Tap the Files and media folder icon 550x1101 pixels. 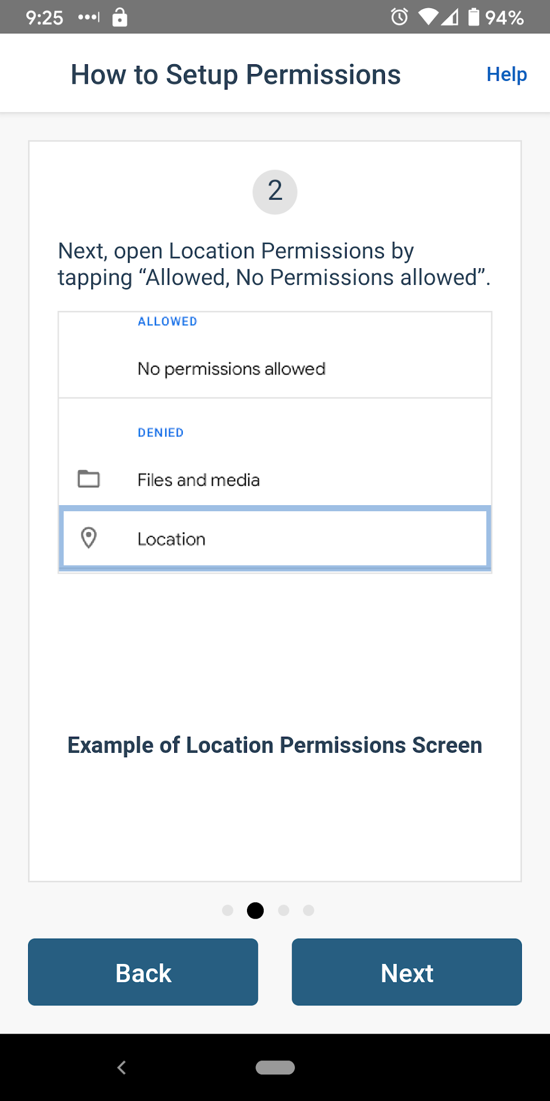tap(89, 479)
